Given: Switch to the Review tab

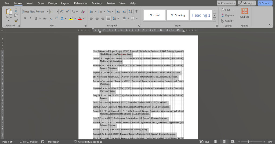Looking at the screenshot, I should (111, 3).
